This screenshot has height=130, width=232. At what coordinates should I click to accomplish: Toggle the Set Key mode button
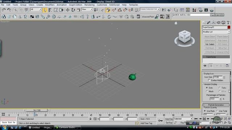click(169, 123)
